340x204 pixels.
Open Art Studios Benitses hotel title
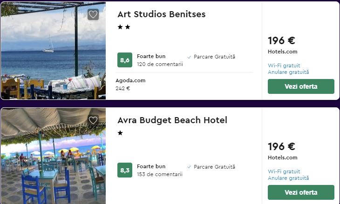click(161, 14)
